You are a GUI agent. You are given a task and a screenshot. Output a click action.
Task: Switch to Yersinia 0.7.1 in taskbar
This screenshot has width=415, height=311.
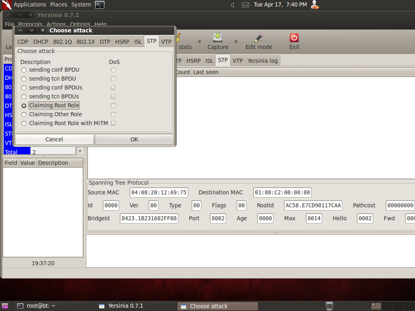pyautogui.click(x=135, y=306)
